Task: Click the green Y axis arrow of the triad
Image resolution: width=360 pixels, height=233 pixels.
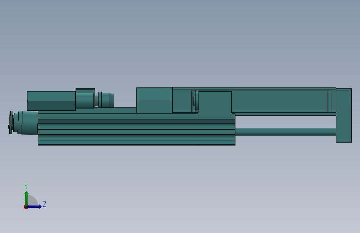Action: coord(27,199)
